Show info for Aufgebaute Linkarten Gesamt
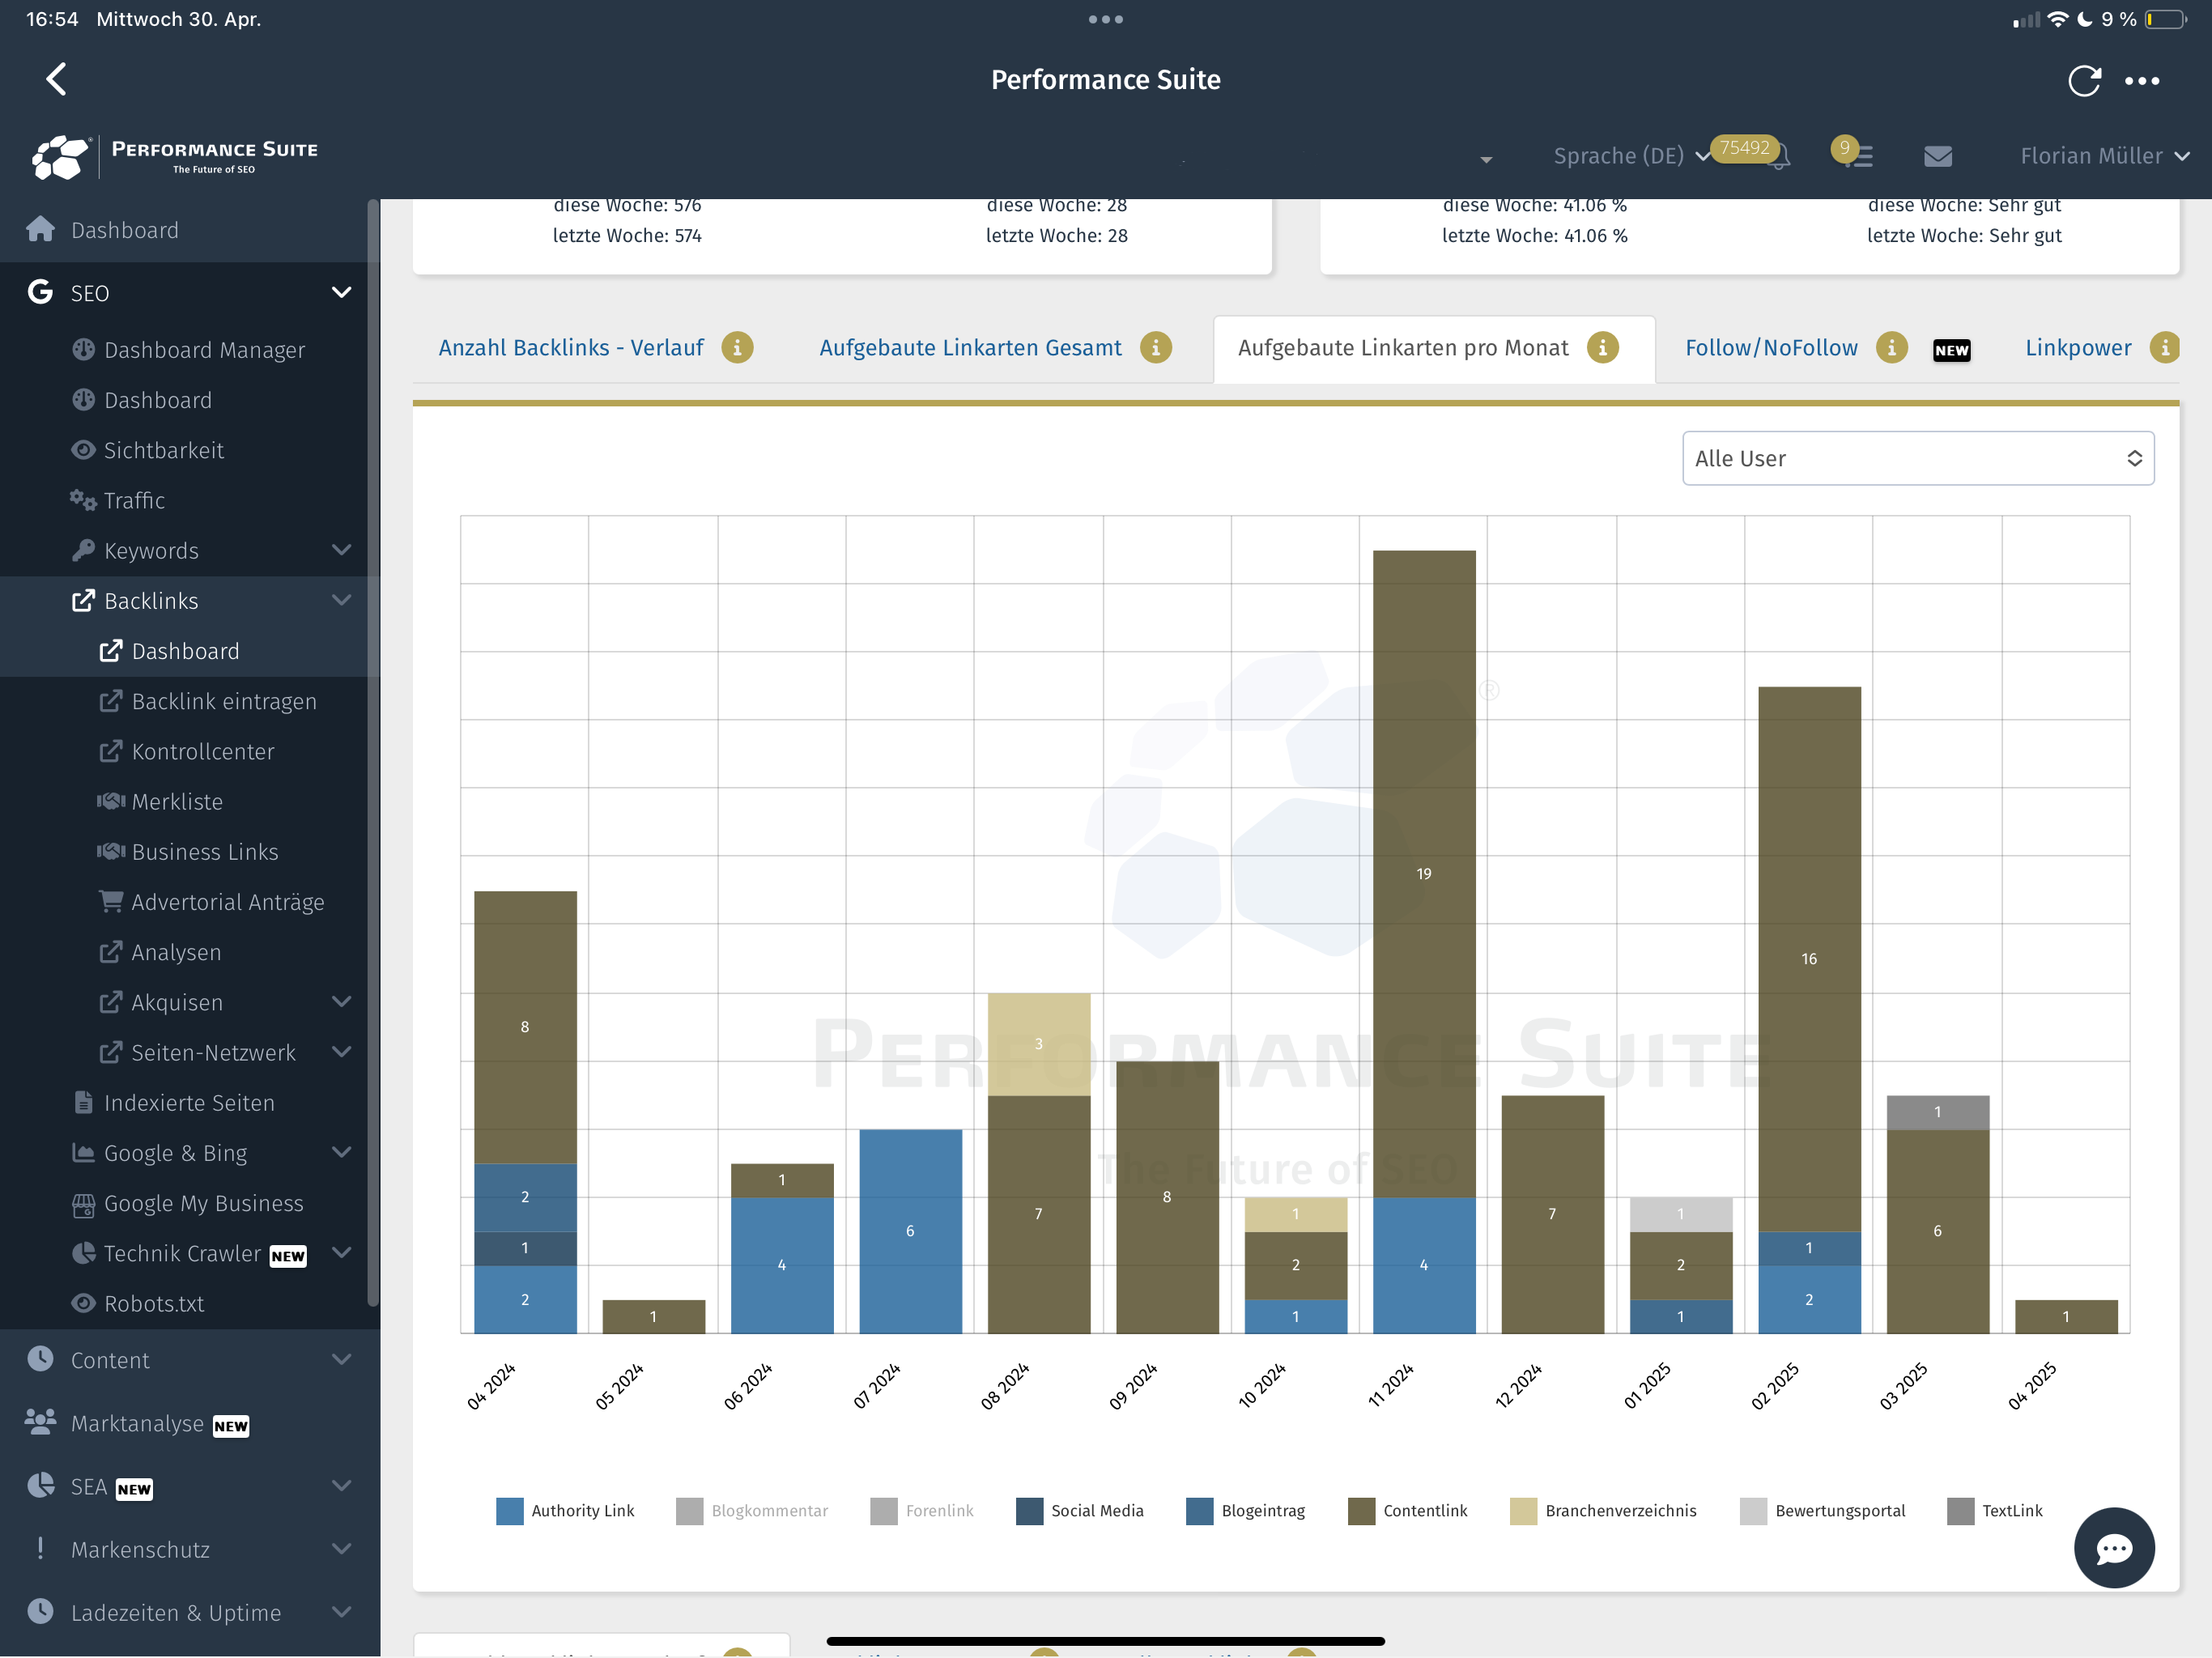 [1156, 347]
